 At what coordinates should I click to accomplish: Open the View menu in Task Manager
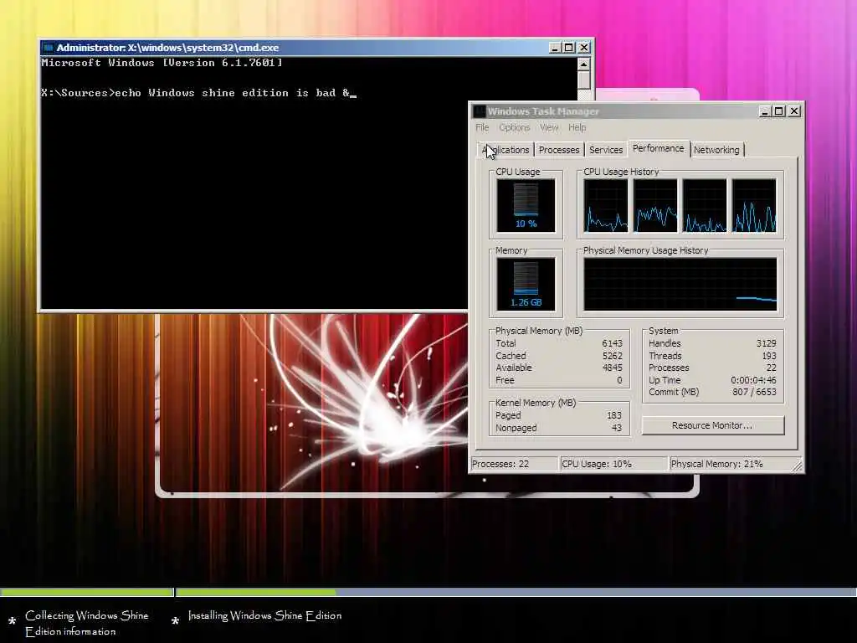click(x=549, y=127)
